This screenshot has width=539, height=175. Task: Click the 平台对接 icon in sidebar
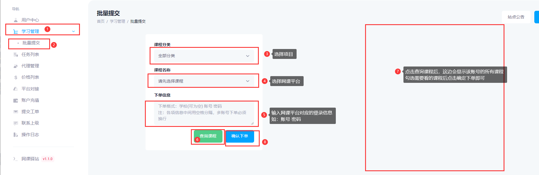[16, 89]
